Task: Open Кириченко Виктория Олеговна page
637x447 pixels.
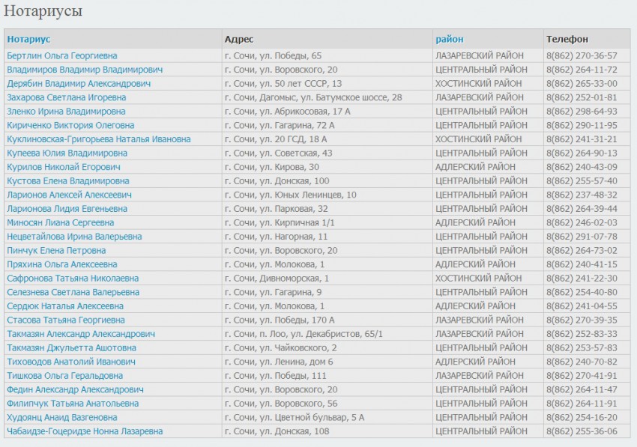Action: pos(70,125)
